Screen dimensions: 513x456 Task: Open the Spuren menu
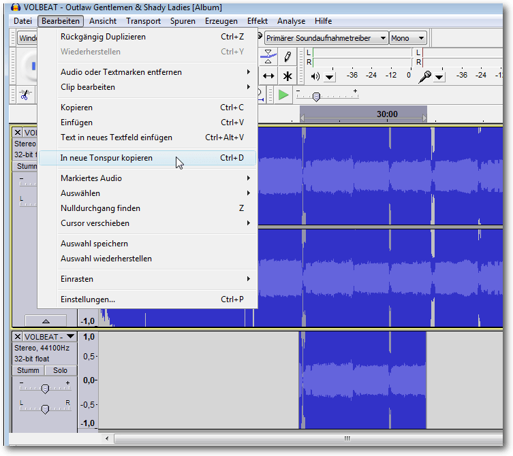(x=183, y=21)
